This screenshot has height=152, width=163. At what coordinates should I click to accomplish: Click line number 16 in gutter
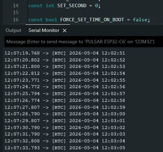(16, 20)
